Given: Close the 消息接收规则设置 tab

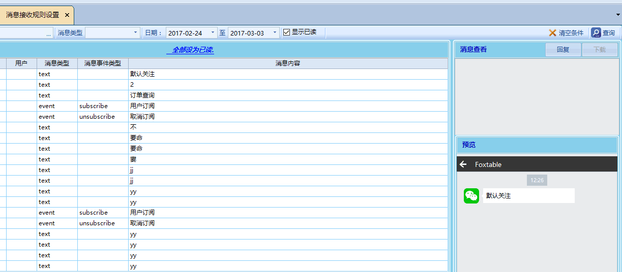Looking at the screenshot, I should click(x=67, y=15).
